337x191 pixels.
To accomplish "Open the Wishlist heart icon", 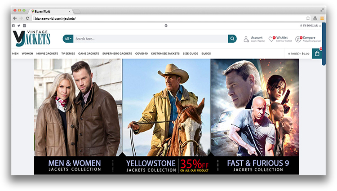I will tap(271, 39).
